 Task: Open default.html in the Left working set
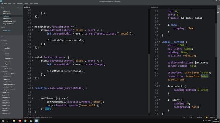point(7,14)
